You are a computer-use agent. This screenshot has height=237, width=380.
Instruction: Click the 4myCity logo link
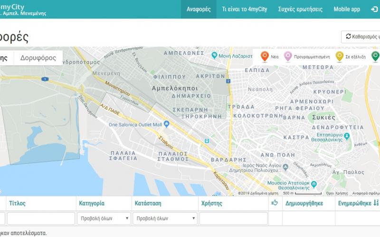tap(22, 9)
